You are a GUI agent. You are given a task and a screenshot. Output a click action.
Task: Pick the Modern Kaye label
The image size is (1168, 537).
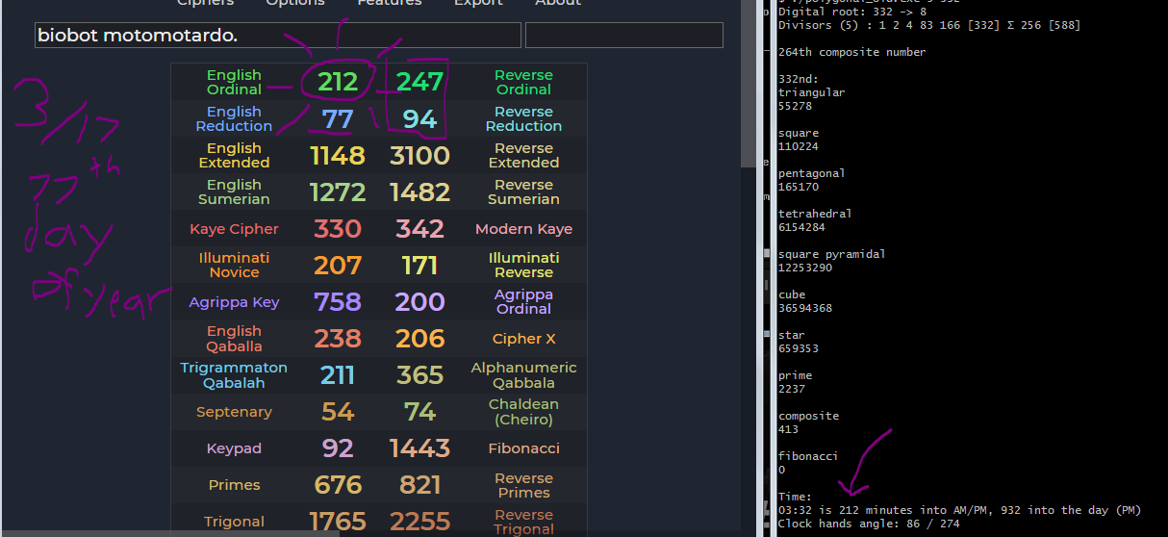523,229
